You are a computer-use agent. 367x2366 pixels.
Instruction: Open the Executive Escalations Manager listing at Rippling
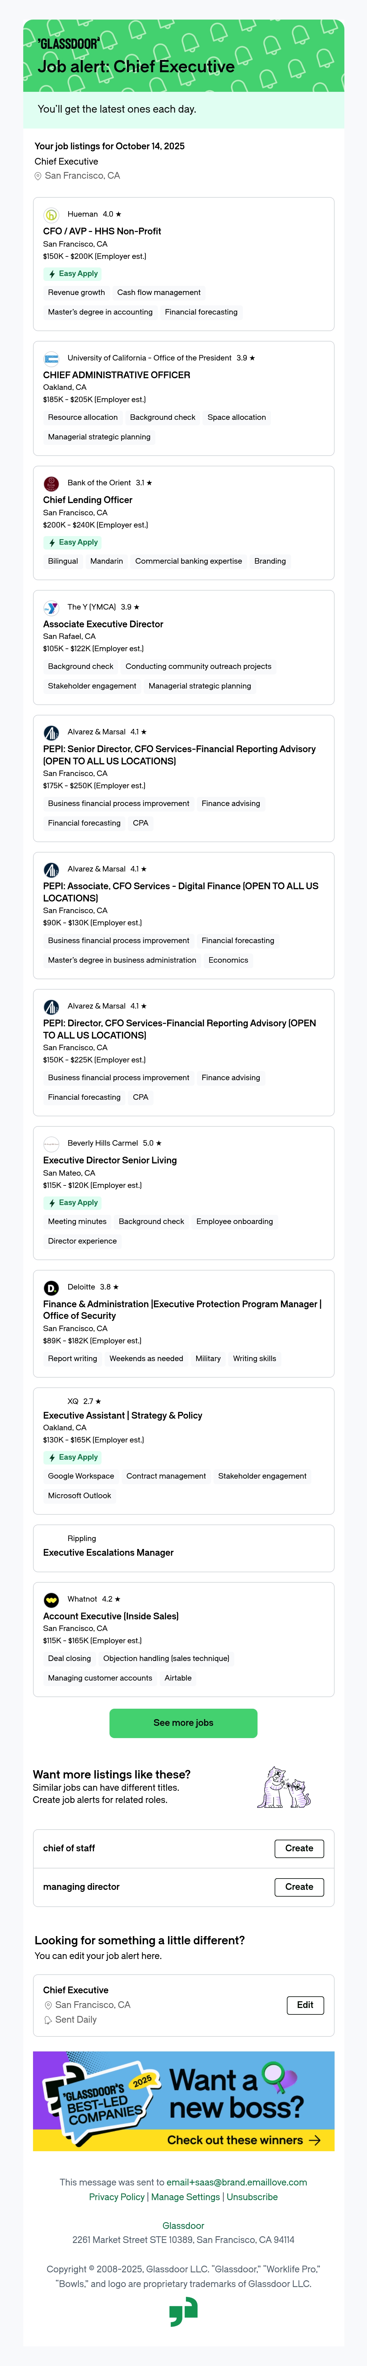tap(108, 1552)
